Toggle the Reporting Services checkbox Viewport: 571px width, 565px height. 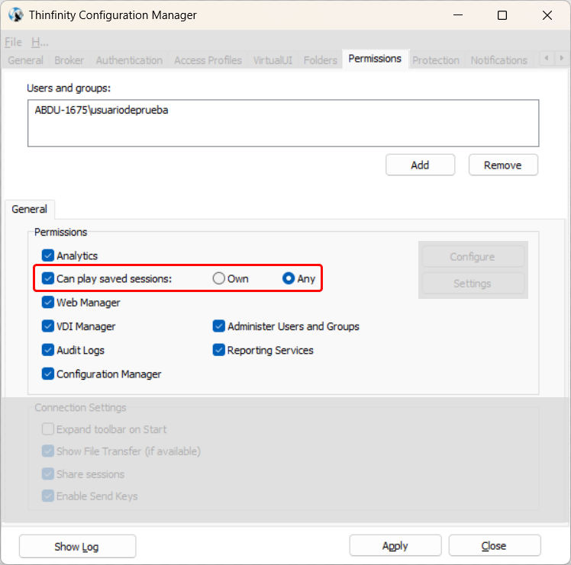[x=218, y=350]
